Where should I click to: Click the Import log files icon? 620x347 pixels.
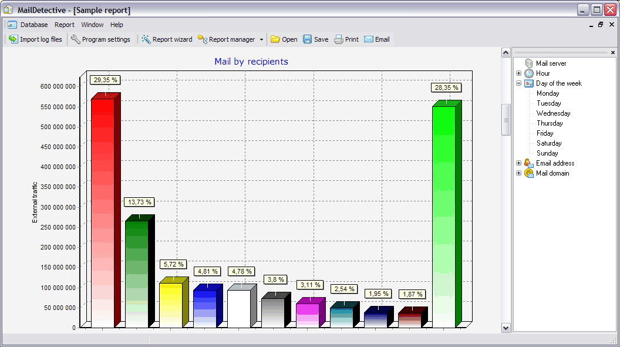[x=14, y=39]
